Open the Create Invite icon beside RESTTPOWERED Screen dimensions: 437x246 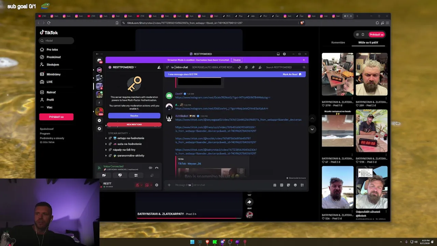(x=159, y=67)
